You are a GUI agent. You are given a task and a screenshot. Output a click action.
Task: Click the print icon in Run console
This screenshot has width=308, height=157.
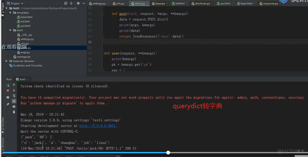tap(14, 107)
